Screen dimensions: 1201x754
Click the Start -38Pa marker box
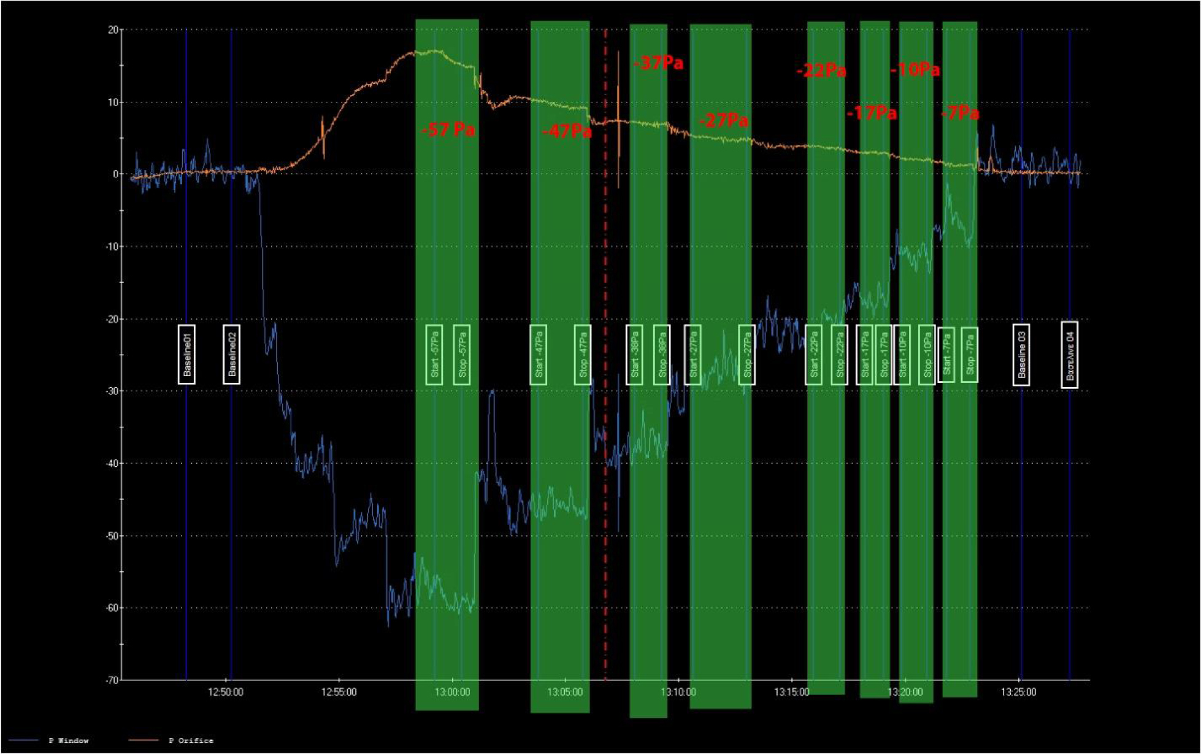click(x=634, y=355)
